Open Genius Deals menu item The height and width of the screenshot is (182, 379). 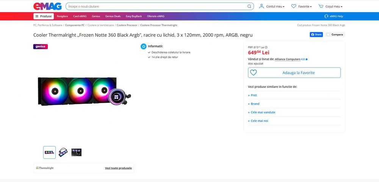point(113,16)
